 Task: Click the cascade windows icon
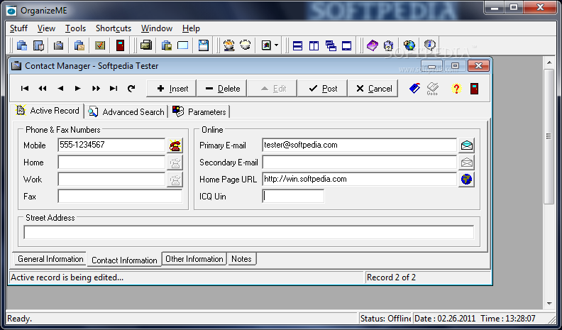tap(331, 45)
